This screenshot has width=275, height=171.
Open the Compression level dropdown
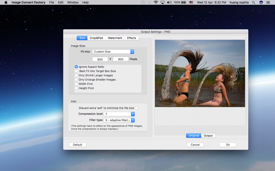point(119,114)
